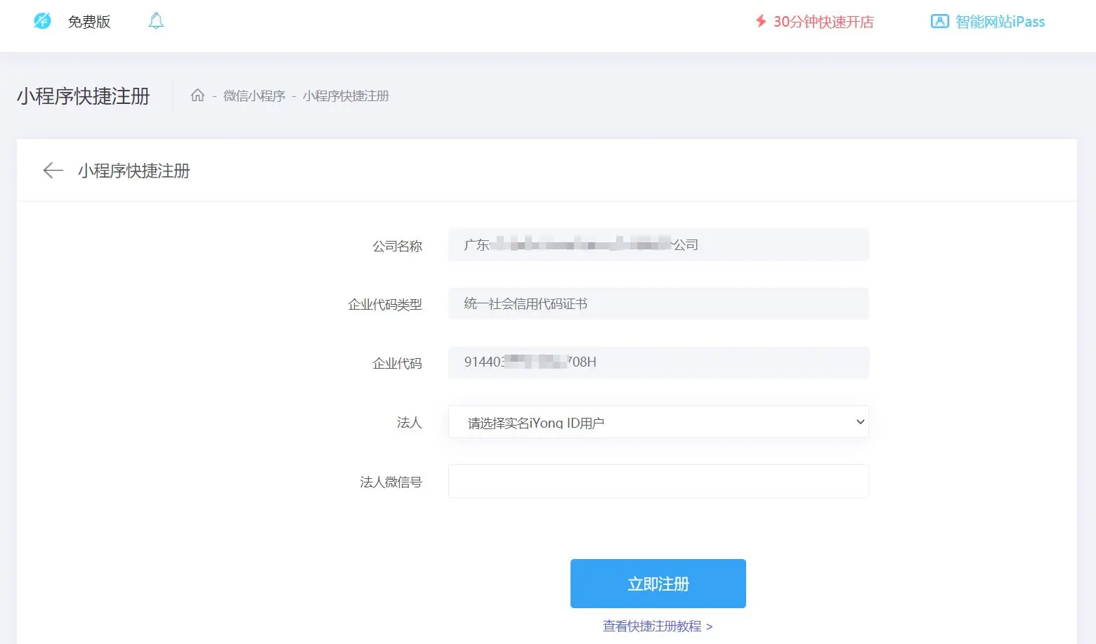Click the back arrow in the form header

[x=53, y=171]
